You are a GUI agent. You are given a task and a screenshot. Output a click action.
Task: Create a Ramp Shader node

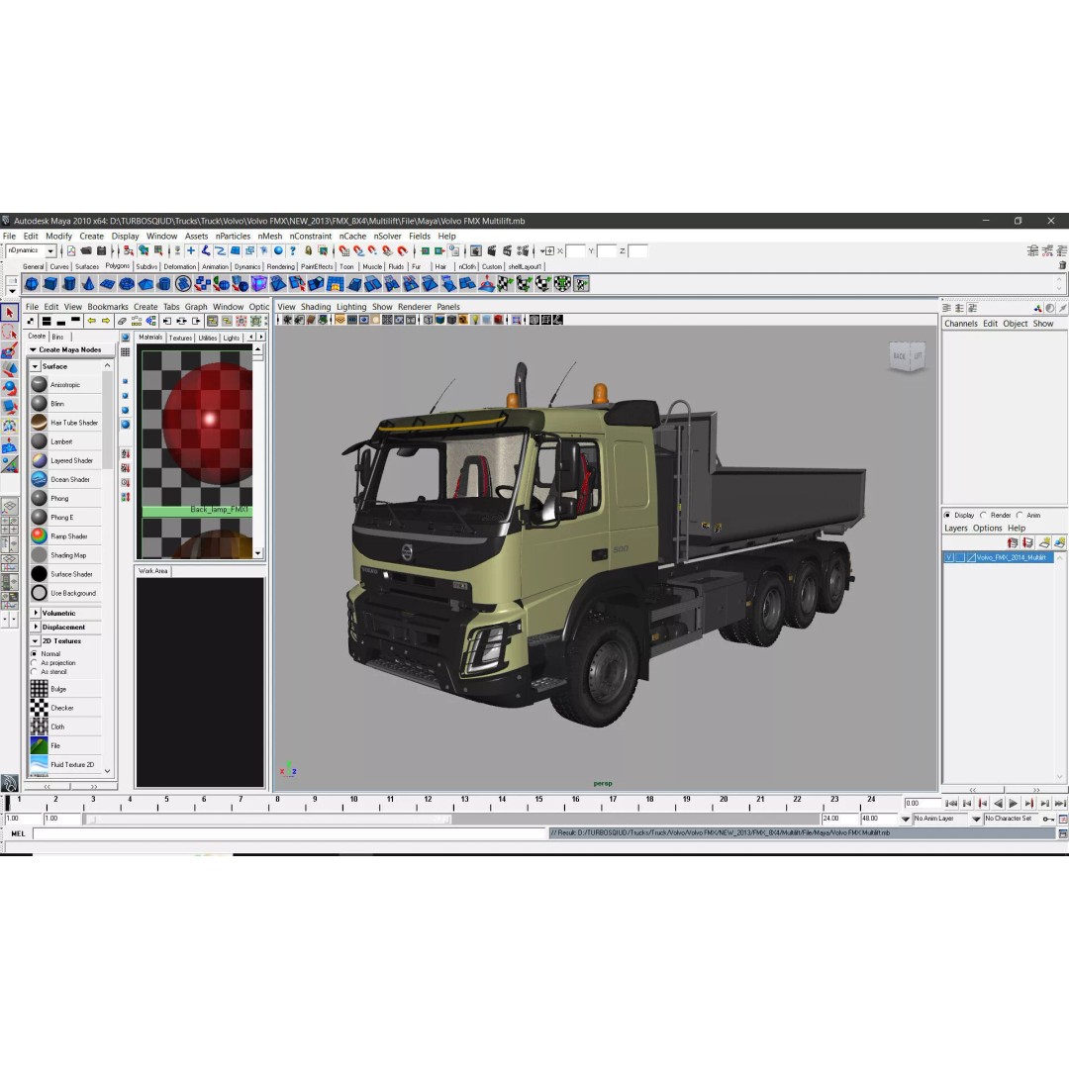(x=66, y=536)
